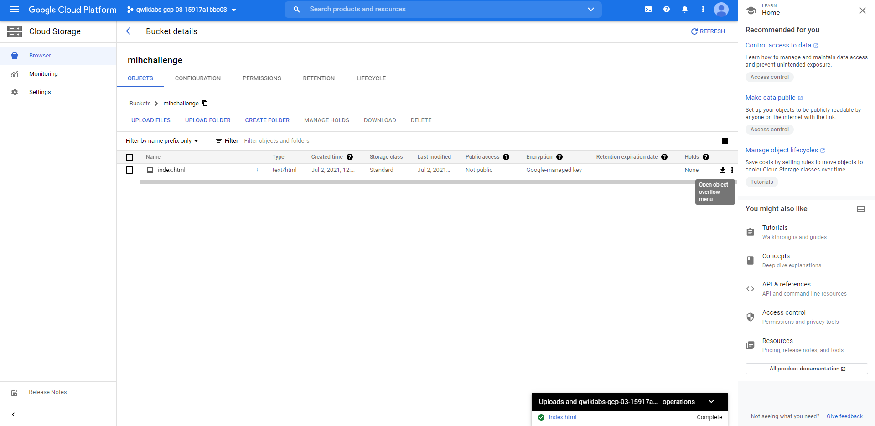Screen dimensions: 875x426
Task: Expand the search bar dropdown arrow
Action: pyautogui.click(x=591, y=9)
